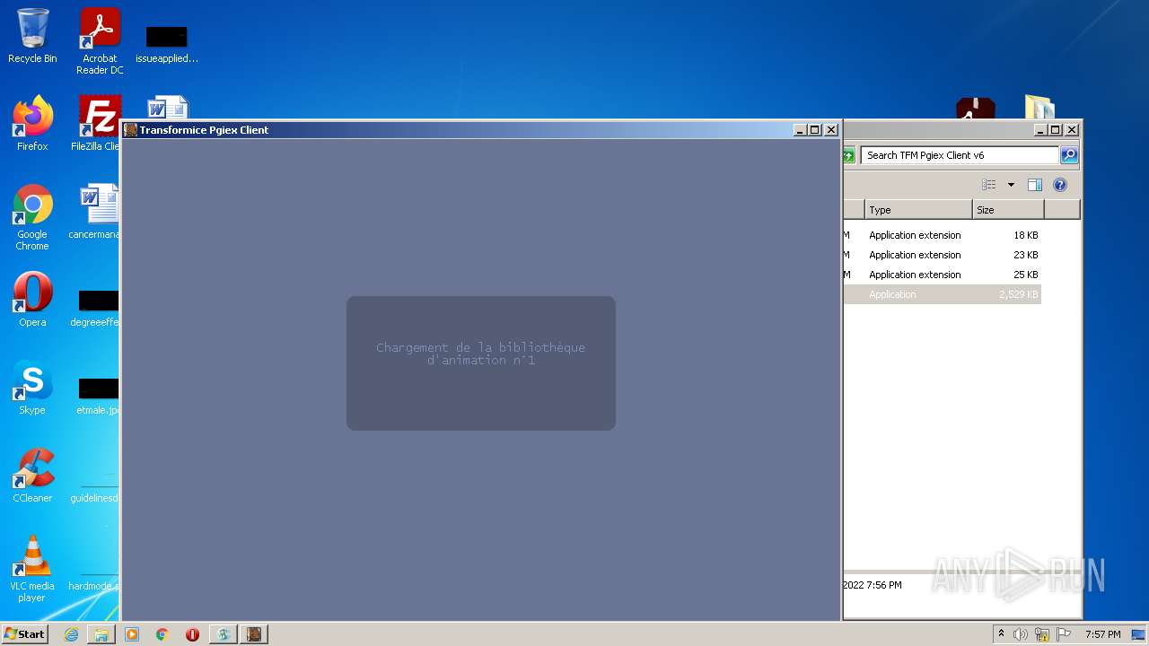Open network tray icon

point(1042,634)
